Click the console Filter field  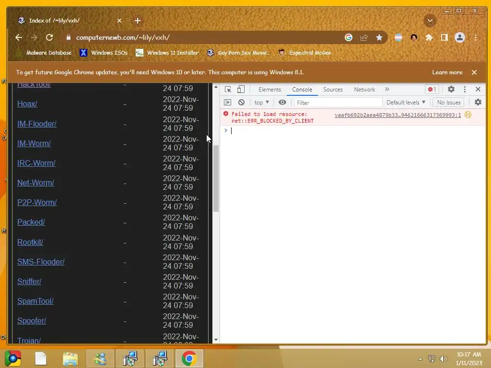click(x=338, y=103)
